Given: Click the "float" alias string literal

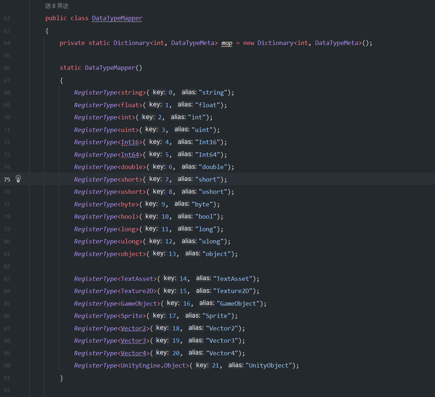Looking at the screenshot, I should [x=208, y=105].
